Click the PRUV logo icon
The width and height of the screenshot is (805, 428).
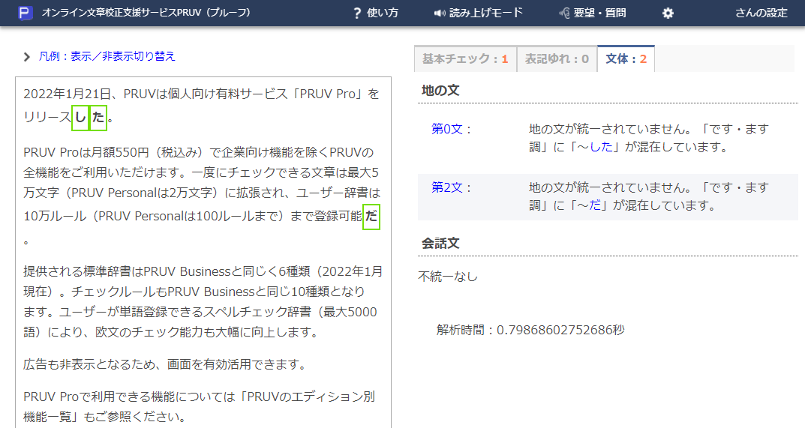26,13
